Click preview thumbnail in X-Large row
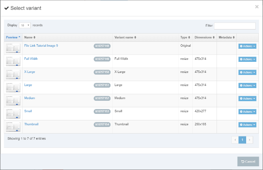This screenshot has height=170, width=263. [x=13, y=75]
